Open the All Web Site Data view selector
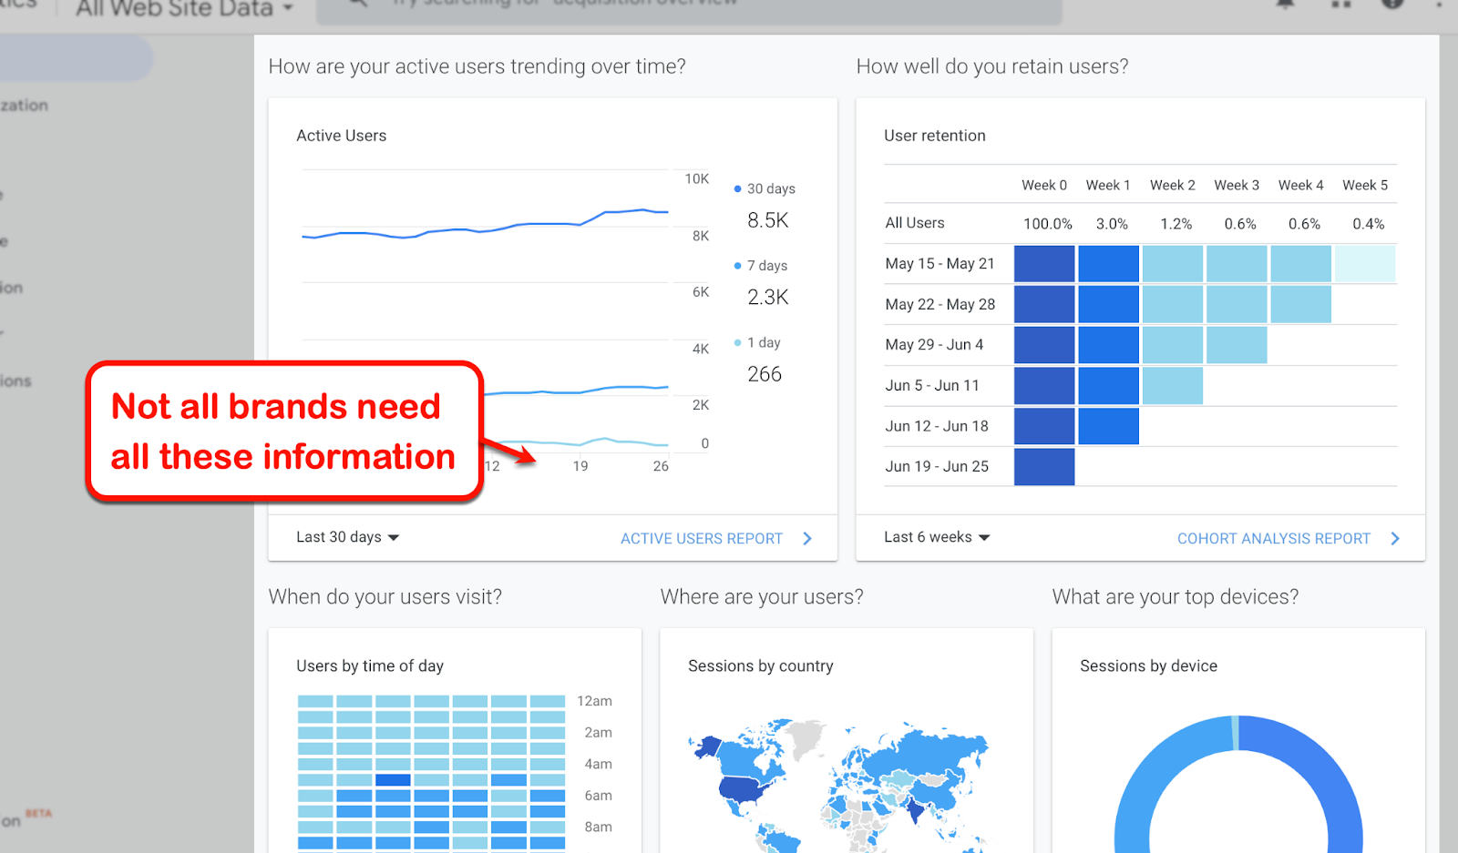The width and height of the screenshot is (1458, 853). (x=183, y=9)
